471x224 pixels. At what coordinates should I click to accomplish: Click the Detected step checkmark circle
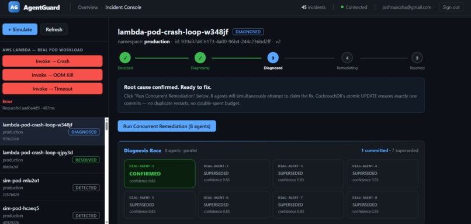point(125,58)
